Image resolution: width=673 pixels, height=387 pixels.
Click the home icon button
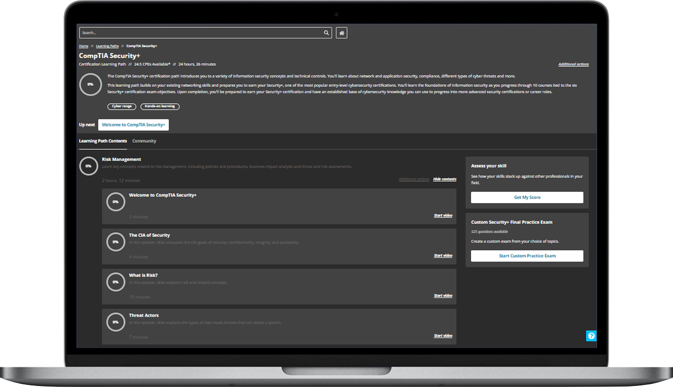click(x=342, y=33)
